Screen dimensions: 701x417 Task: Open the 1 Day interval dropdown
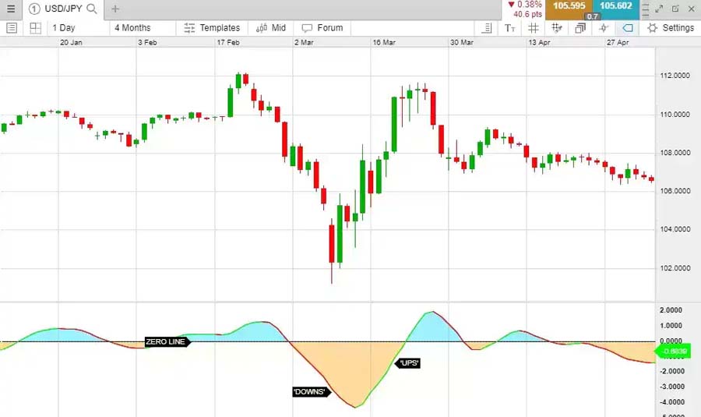[x=64, y=28]
